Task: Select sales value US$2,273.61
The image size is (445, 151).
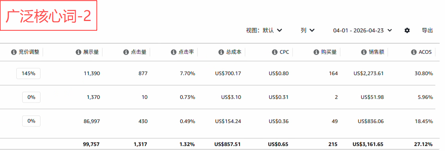Action: coord(368,73)
